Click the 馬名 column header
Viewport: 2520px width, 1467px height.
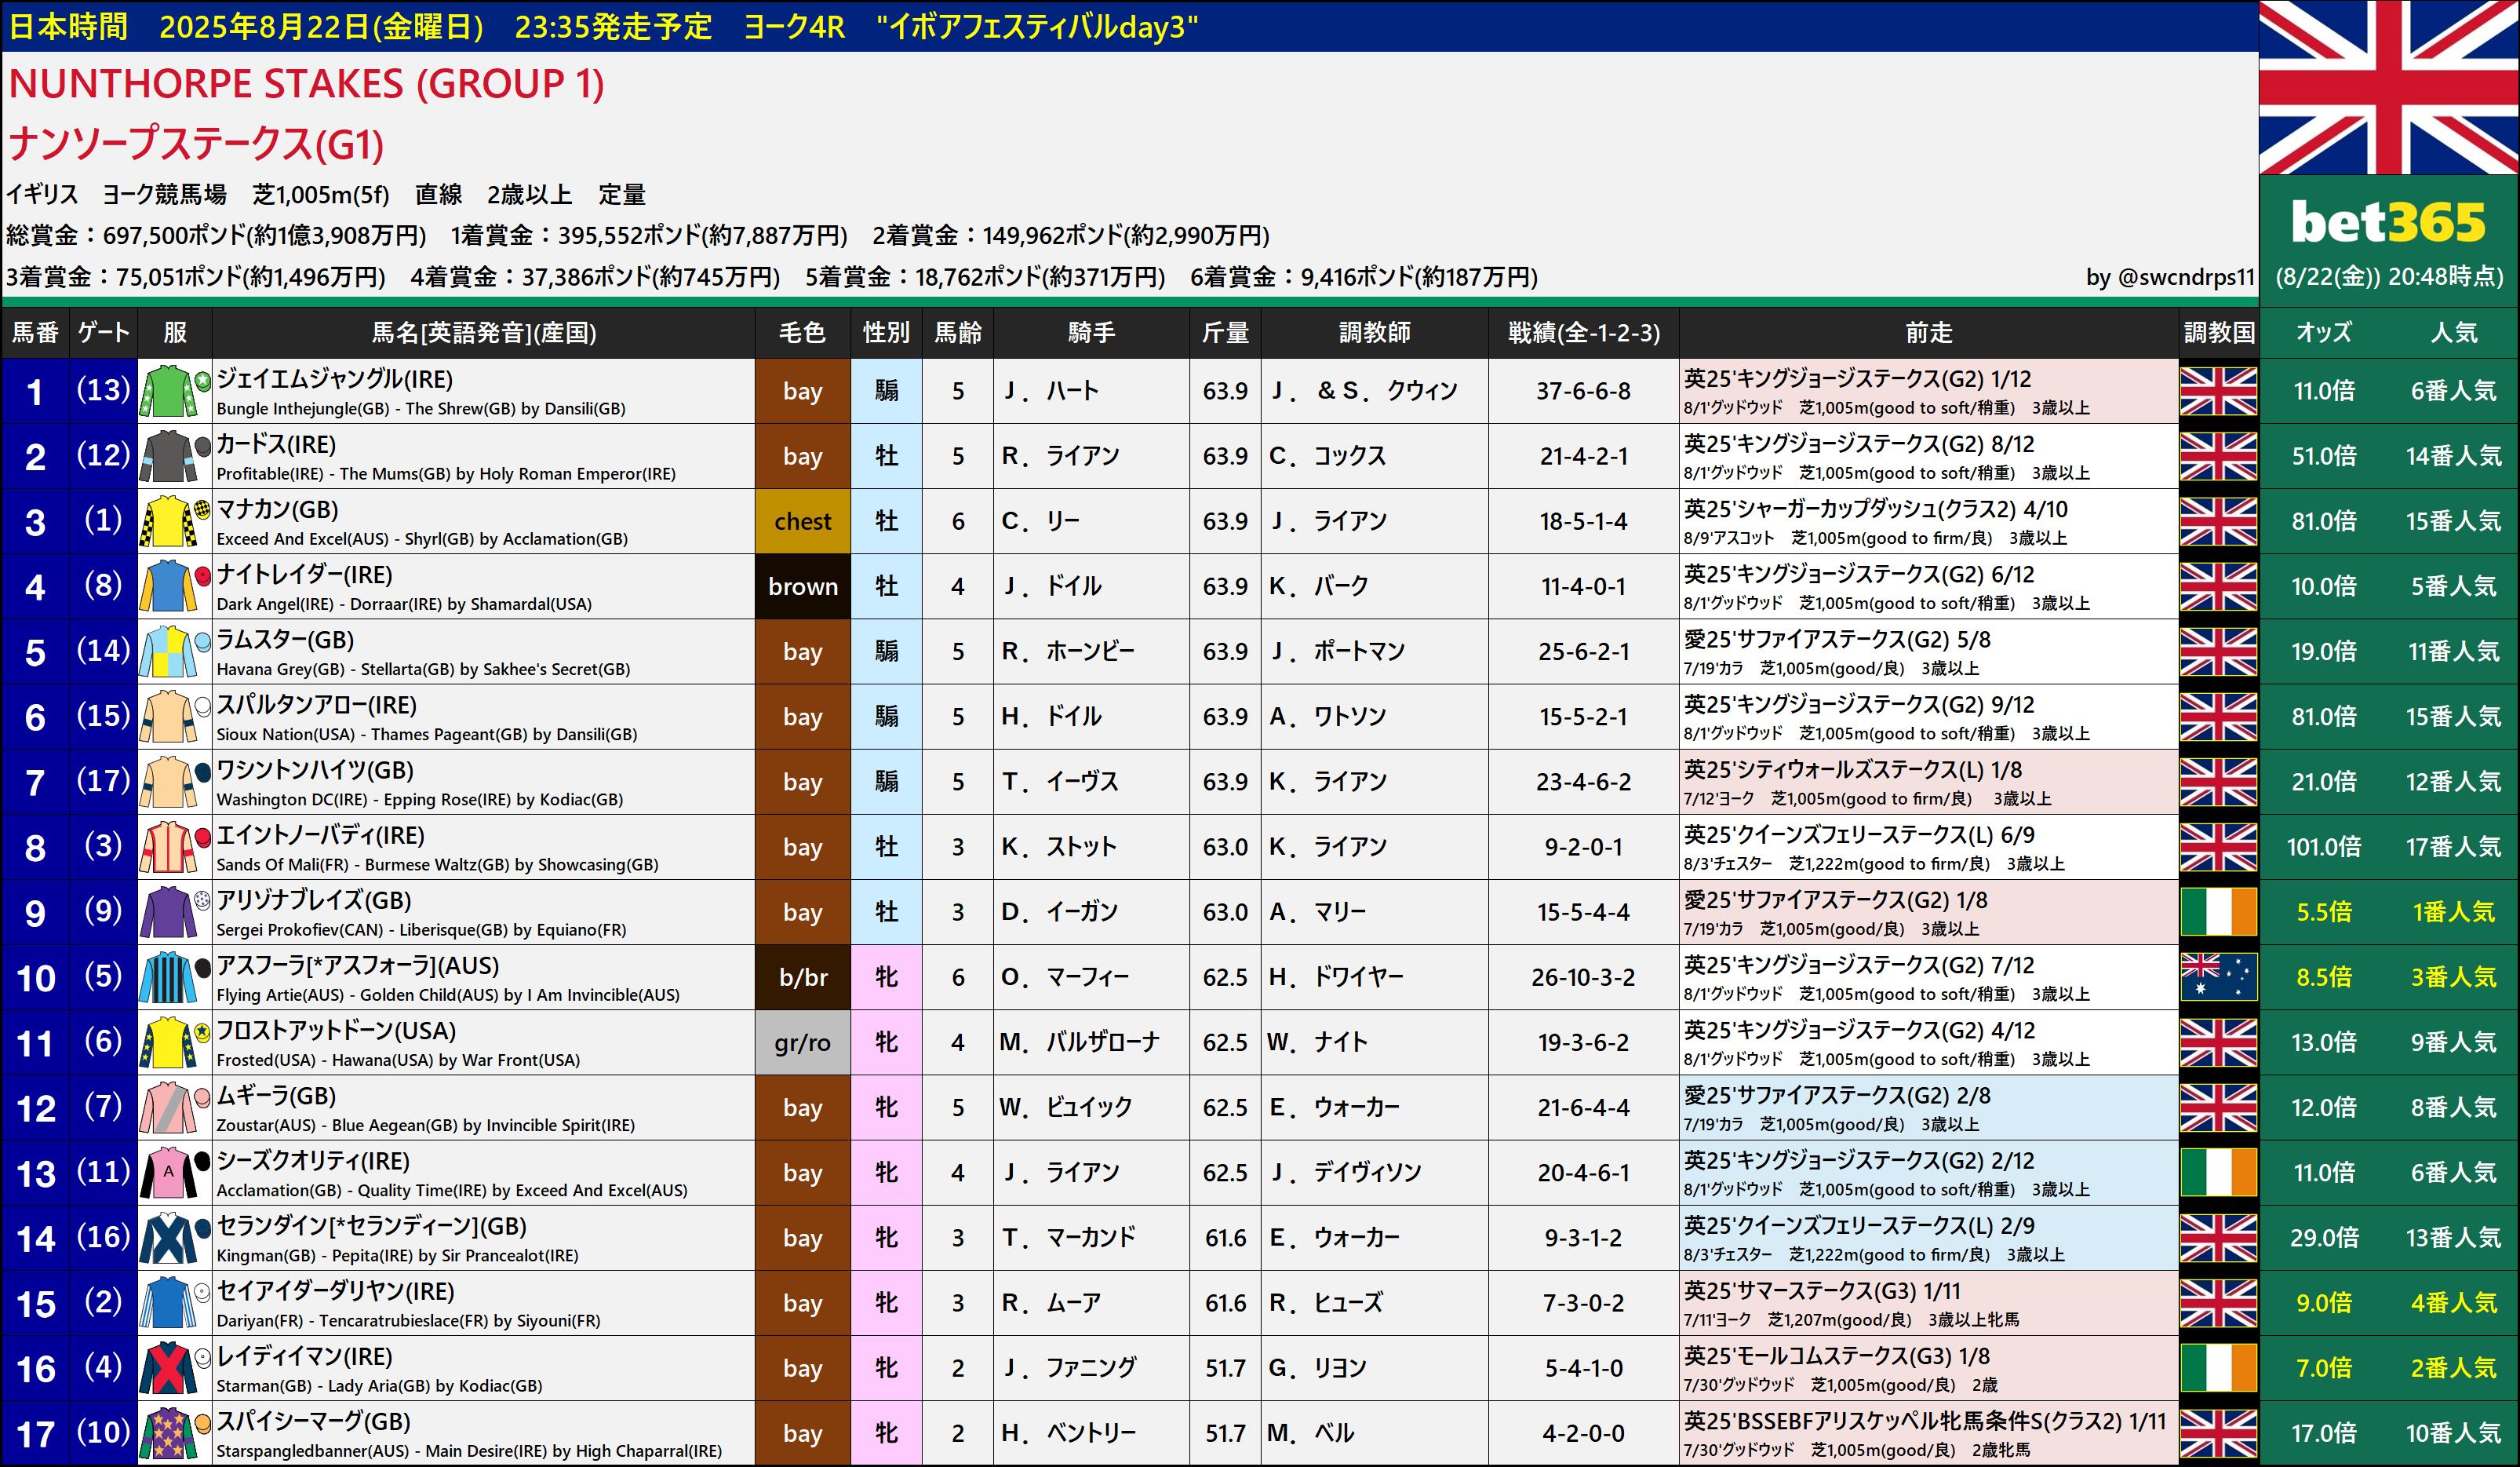(x=483, y=332)
